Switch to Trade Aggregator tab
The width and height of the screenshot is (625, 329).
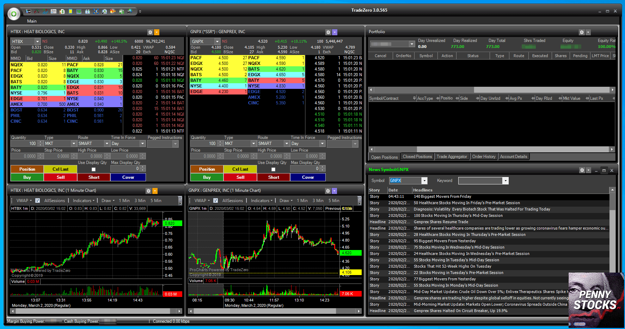point(452,157)
